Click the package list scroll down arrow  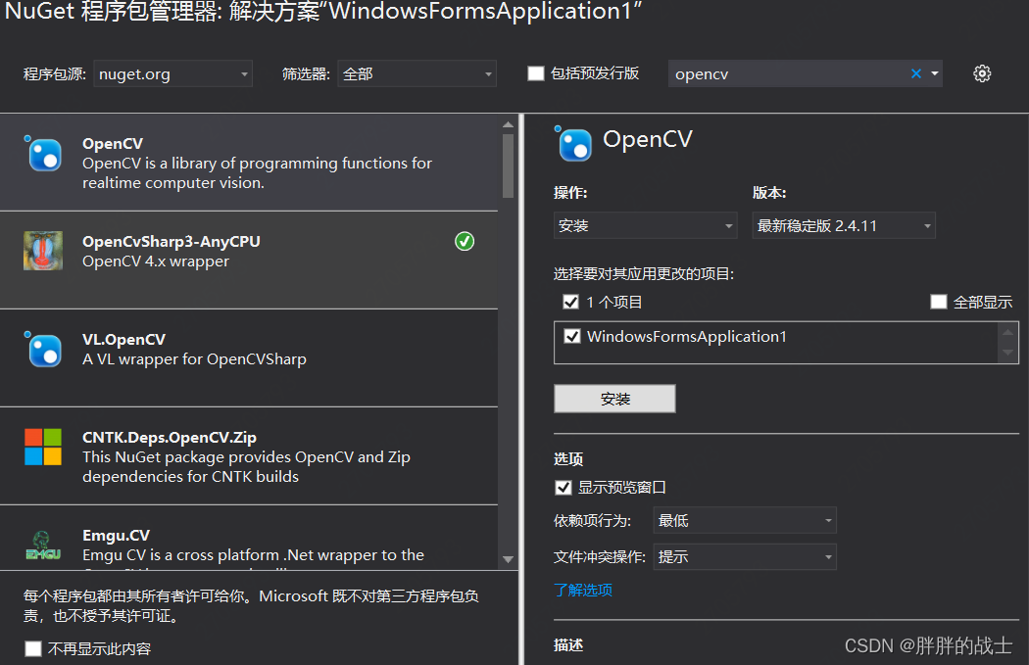[x=508, y=559]
